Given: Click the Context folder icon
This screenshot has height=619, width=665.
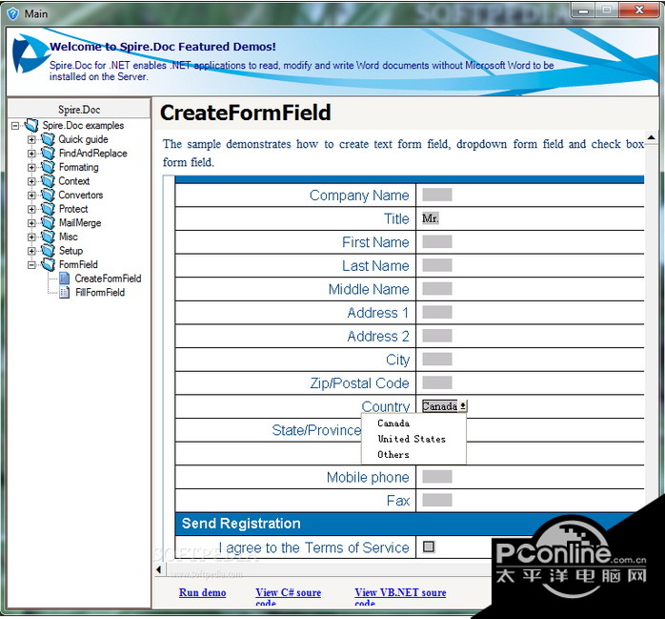Looking at the screenshot, I should click(x=48, y=181).
